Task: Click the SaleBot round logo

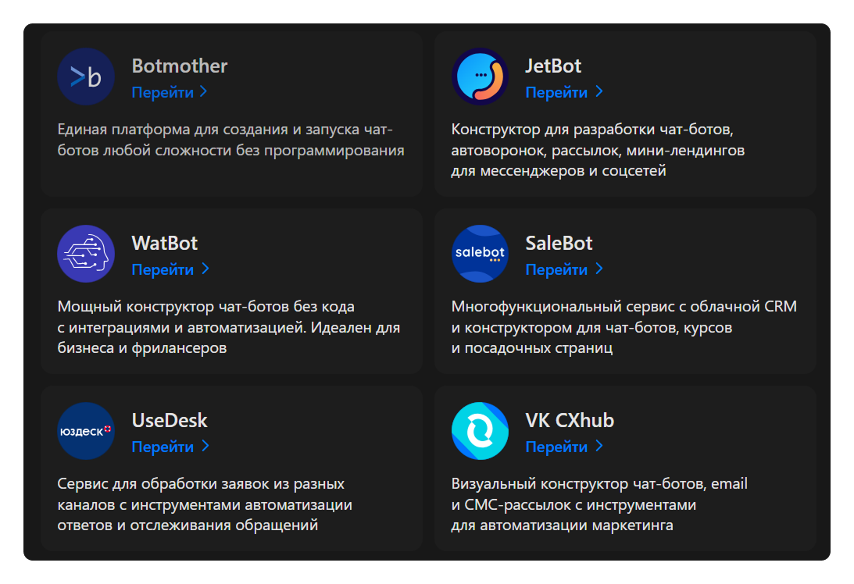Action: [x=480, y=254]
